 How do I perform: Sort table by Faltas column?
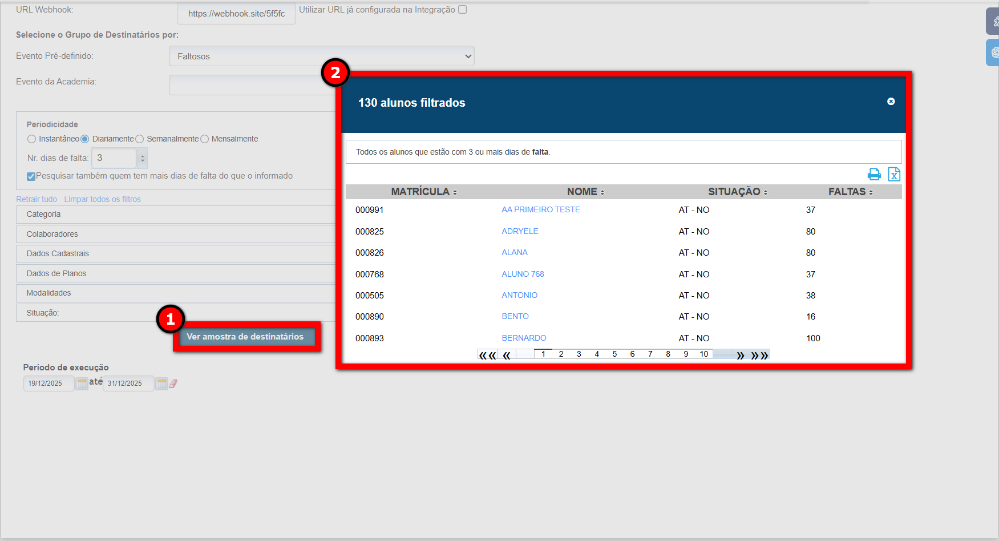[x=850, y=192]
